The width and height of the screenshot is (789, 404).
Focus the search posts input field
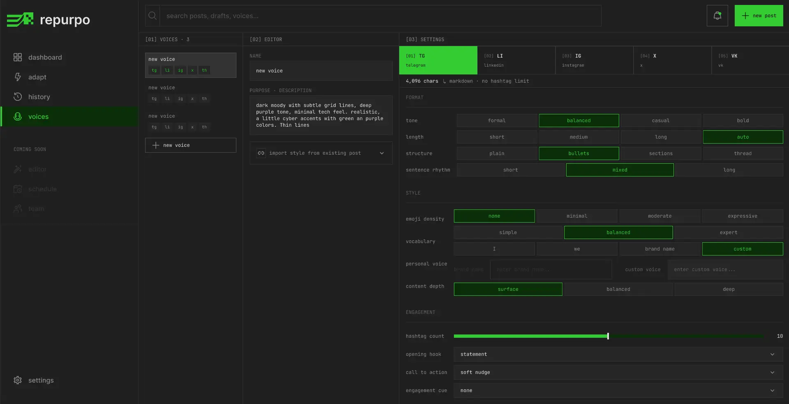click(x=381, y=16)
